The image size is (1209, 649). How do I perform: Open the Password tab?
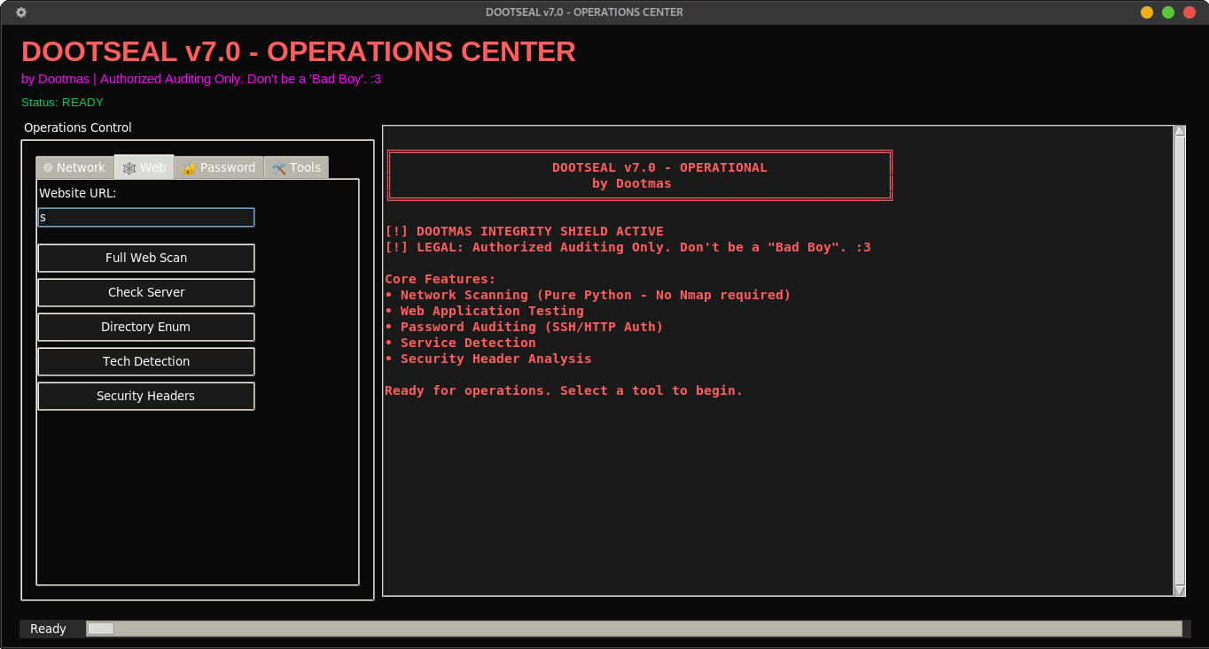click(x=220, y=166)
